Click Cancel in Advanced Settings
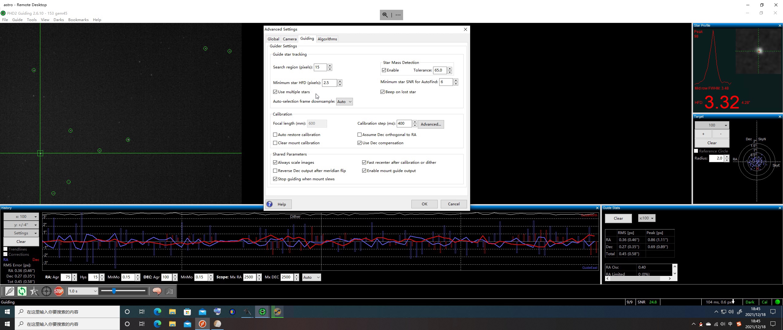783x330 pixels. pos(454,204)
